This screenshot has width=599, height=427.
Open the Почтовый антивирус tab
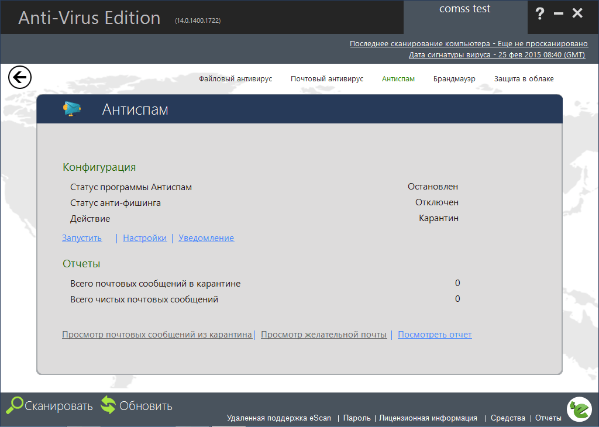point(327,78)
